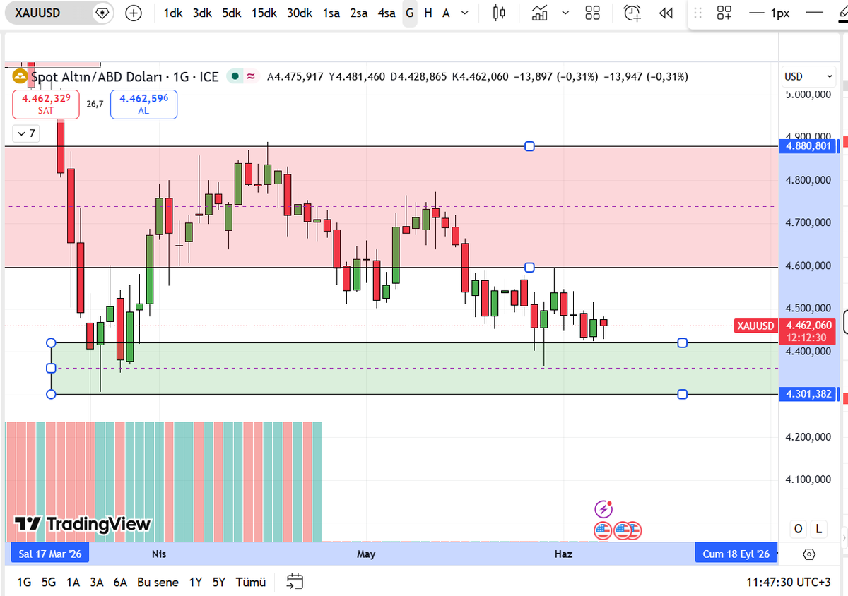Switch to the 3dk timeframe
The width and height of the screenshot is (848, 596).
click(202, 13)
